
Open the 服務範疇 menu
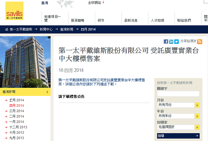78,20
